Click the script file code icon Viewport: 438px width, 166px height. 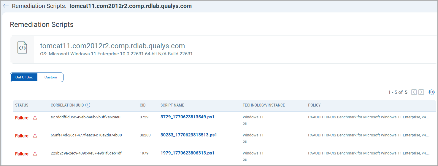coord(22,48)
